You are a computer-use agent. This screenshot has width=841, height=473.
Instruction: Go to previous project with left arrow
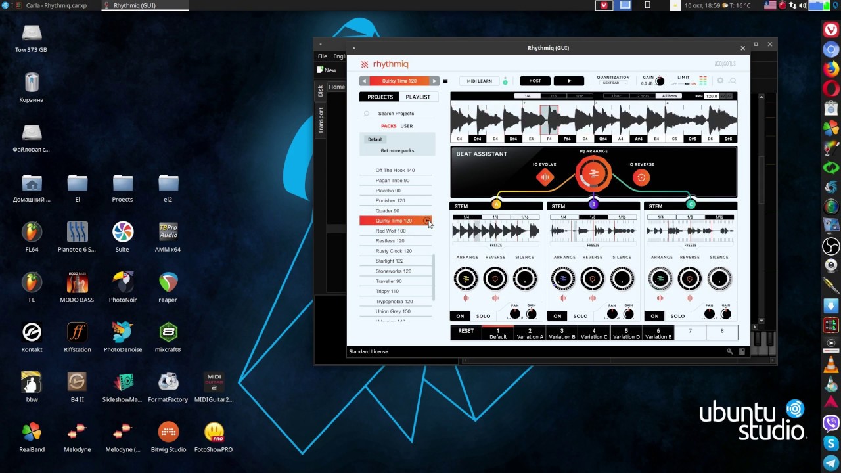point(364,81)
